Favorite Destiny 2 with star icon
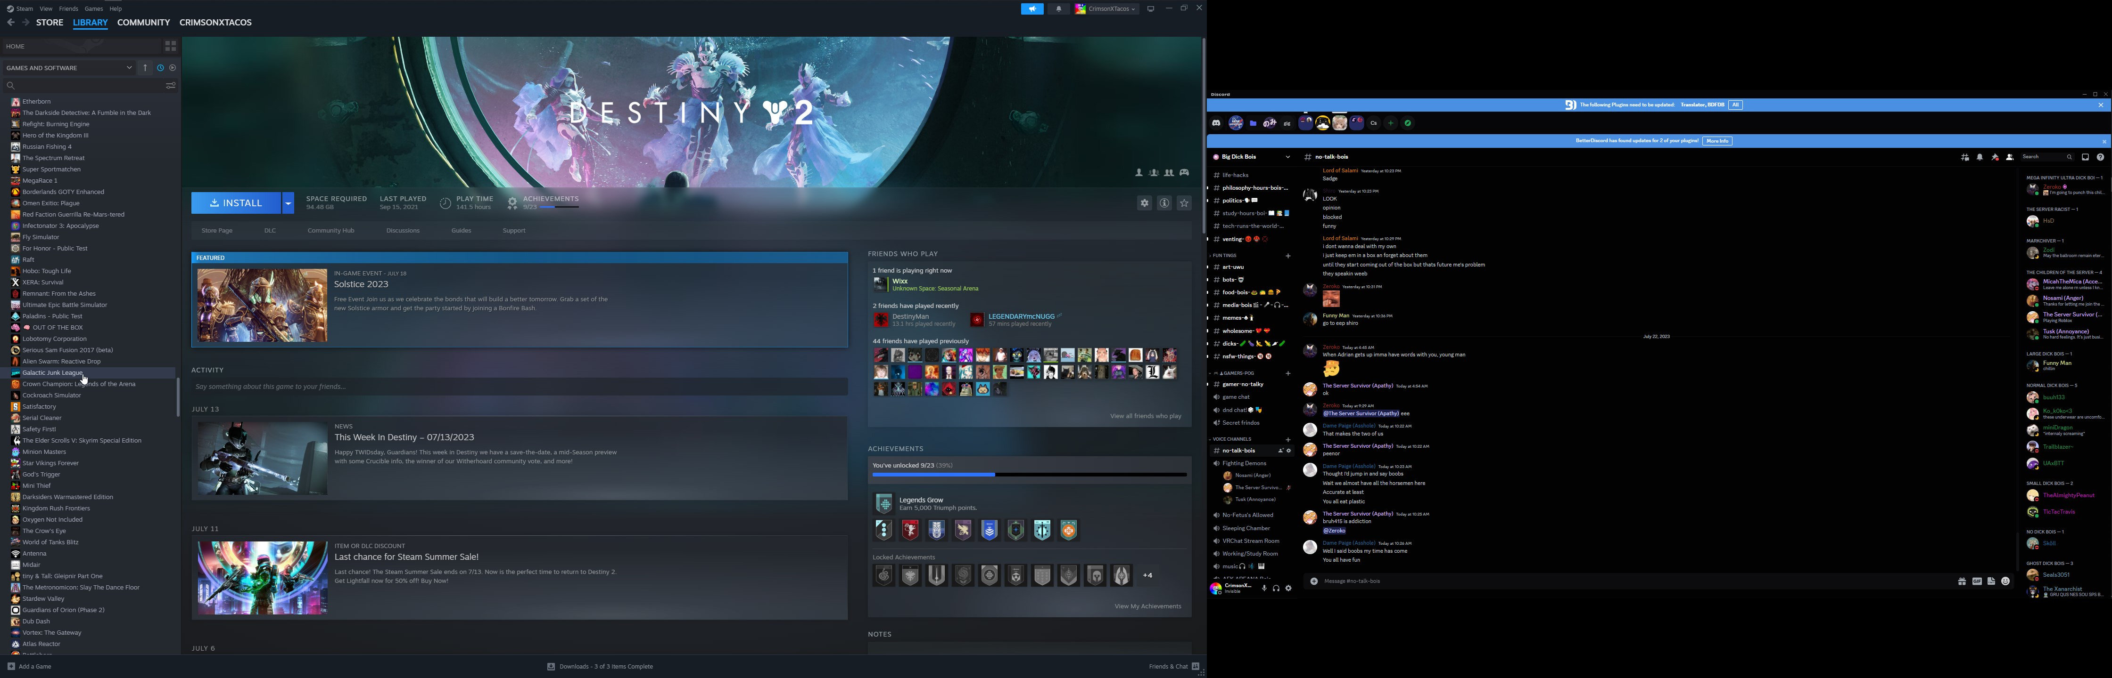The height and width of the screenshot is (678, 2112). 1184,203
